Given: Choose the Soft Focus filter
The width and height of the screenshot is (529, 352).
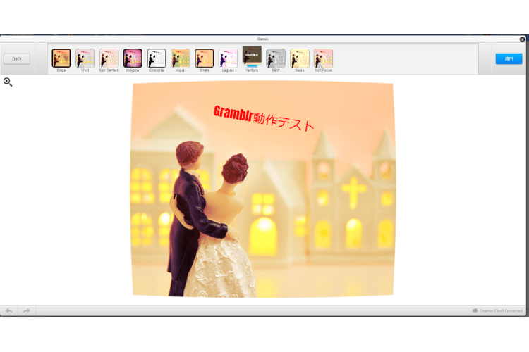Looking at the screenshot, I should 323,58.
